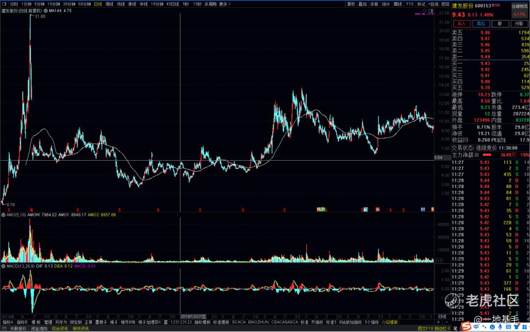Switch to 分时 intraday chart
The height and width of the screenshot is (332, 530).
pos(14,4)
